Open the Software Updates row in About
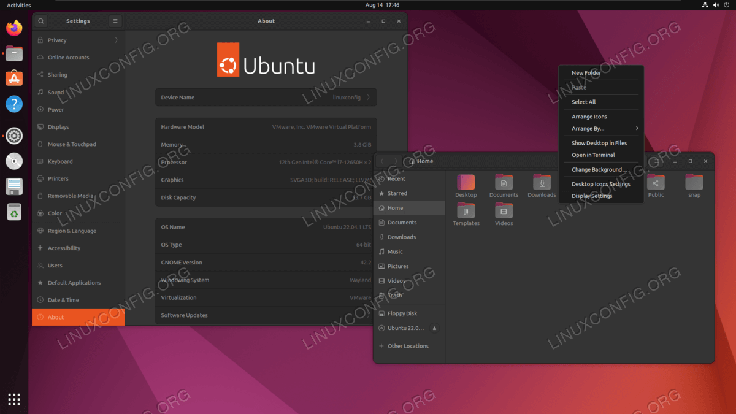 tap(266, 315)
